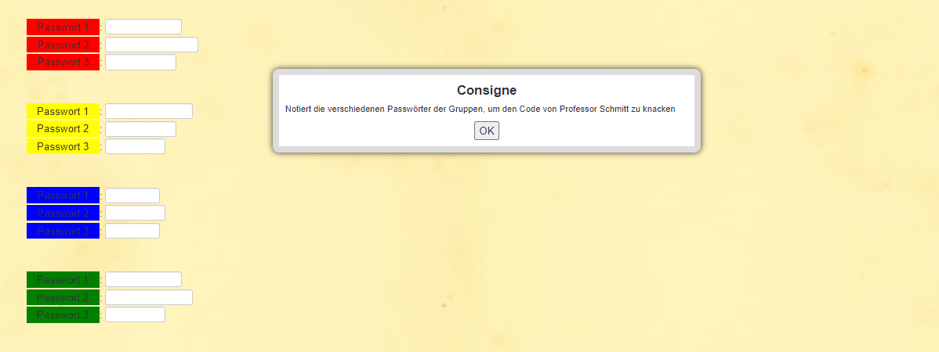The image size is (939, 352).
Task: Click the blue Passwort 3 label
Action: click(63, 231)
